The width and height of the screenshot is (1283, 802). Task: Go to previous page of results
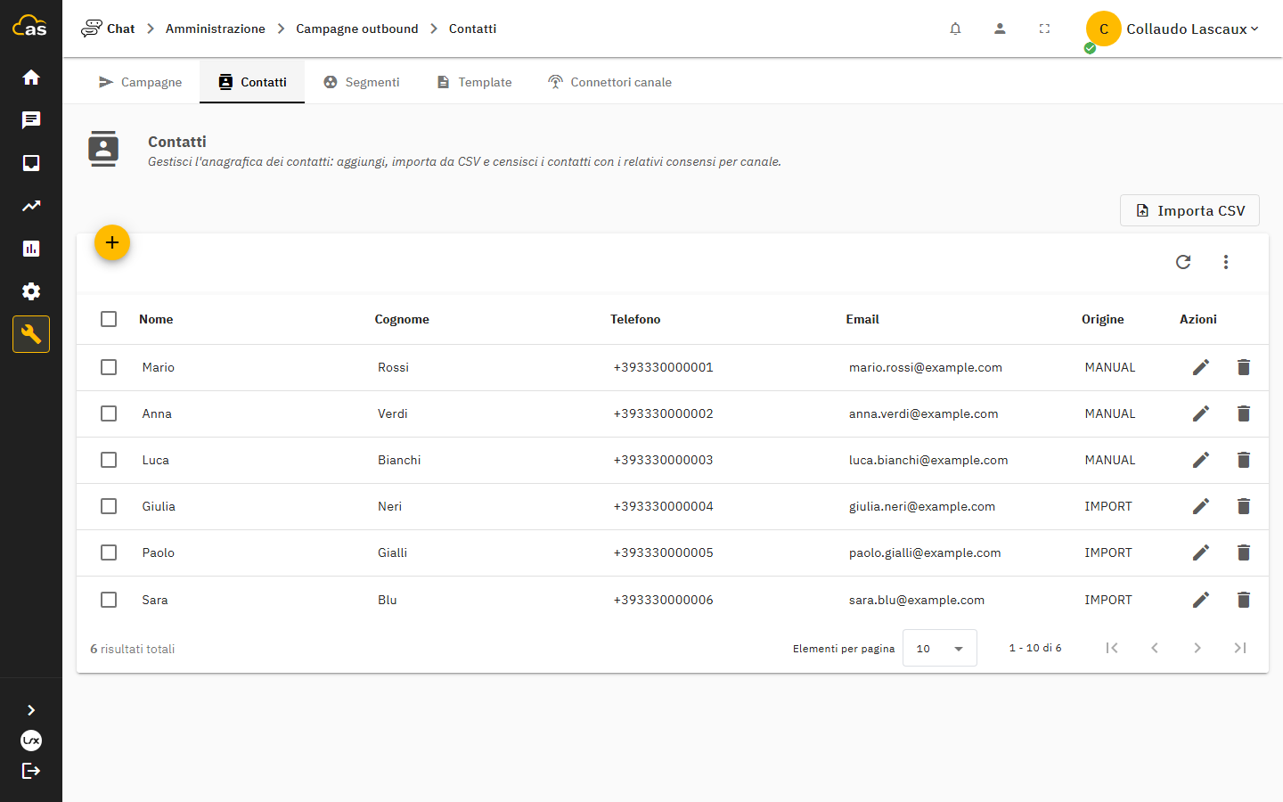click(1155, 648)
